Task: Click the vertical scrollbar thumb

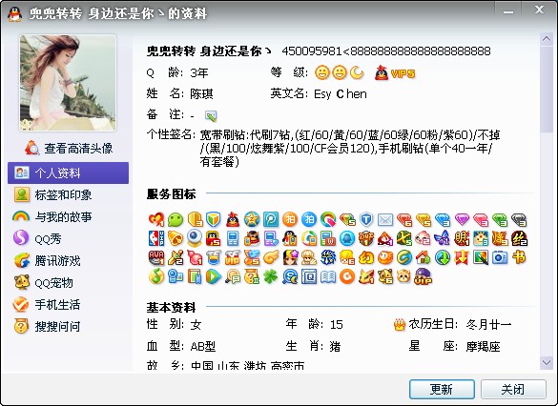Action: [547, 89]
